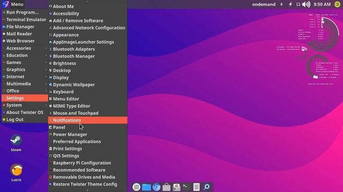Expand the System submenu

tap(25, 105)
